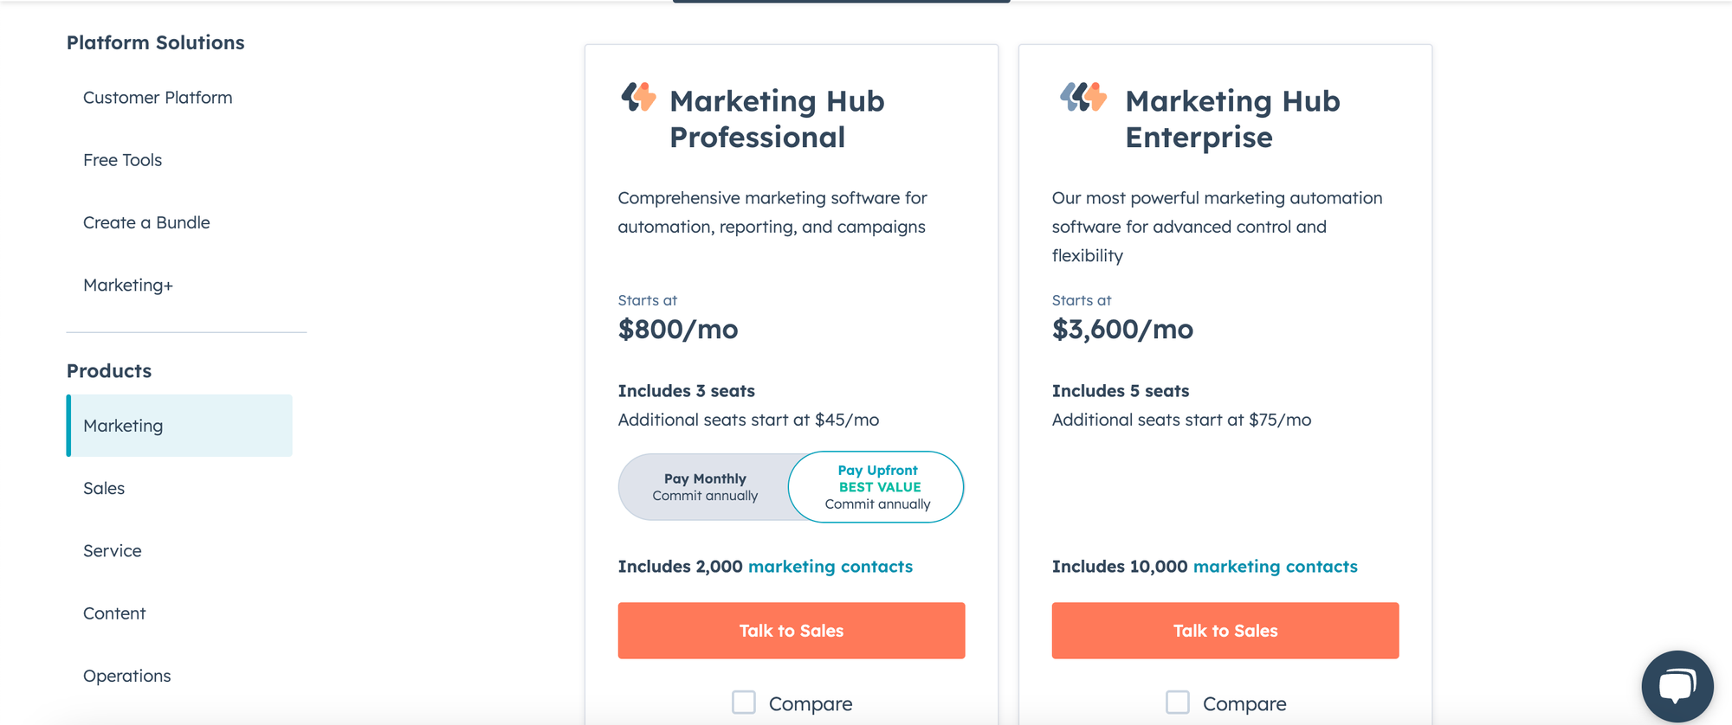This screenshot has height=725, width=1732.
Task: Click Talk to Sales for Marketing Hub Enterprise
Action: (1225, 630)
